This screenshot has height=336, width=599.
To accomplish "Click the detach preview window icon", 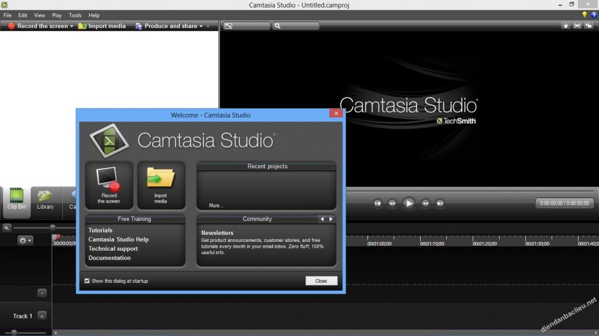I will point(588,26).
